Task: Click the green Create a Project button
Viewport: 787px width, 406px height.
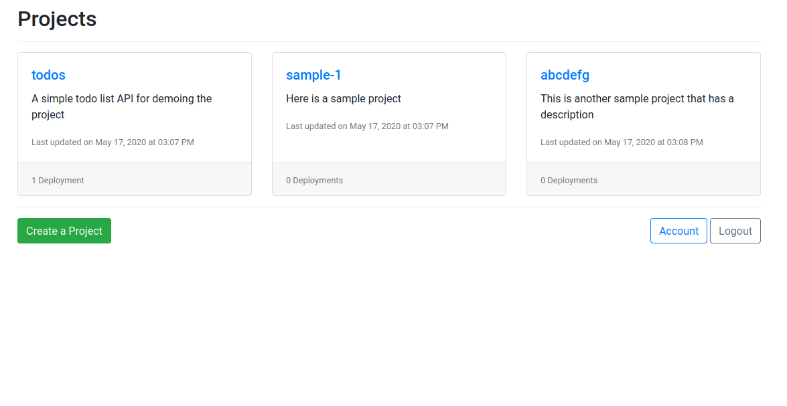Action: coord(64,231)
